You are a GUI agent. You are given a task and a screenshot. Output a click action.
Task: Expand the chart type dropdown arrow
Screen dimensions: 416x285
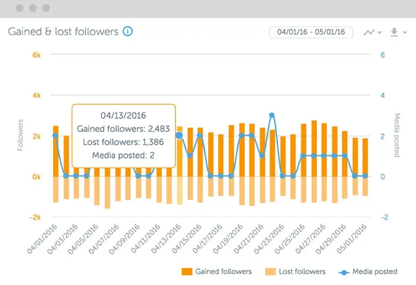(379, 33)
